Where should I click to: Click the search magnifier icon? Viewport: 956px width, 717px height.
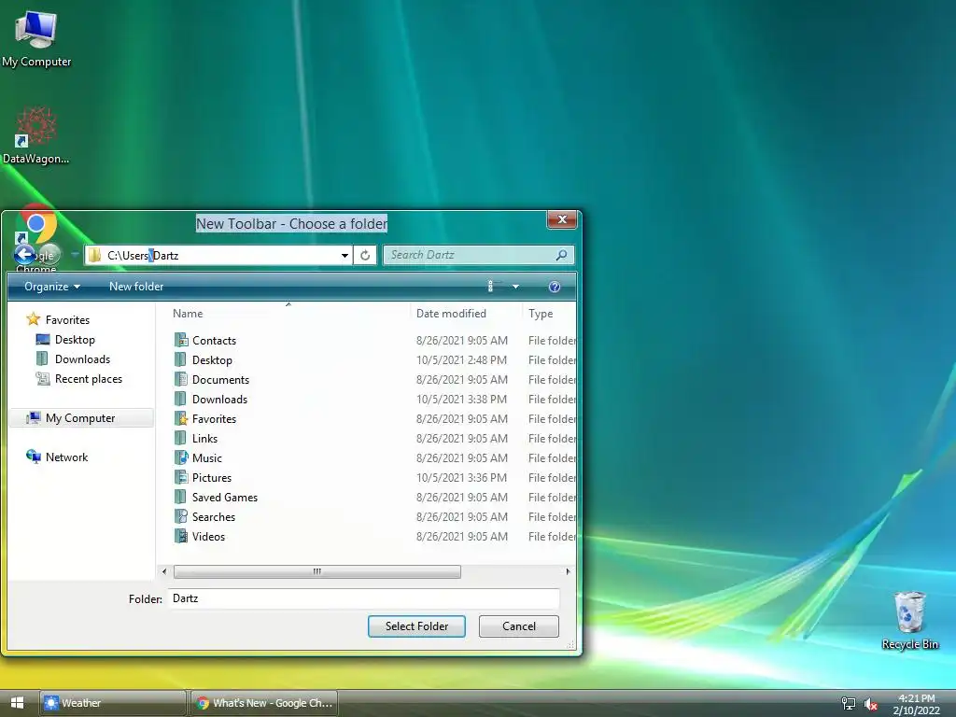click(561, 255)
